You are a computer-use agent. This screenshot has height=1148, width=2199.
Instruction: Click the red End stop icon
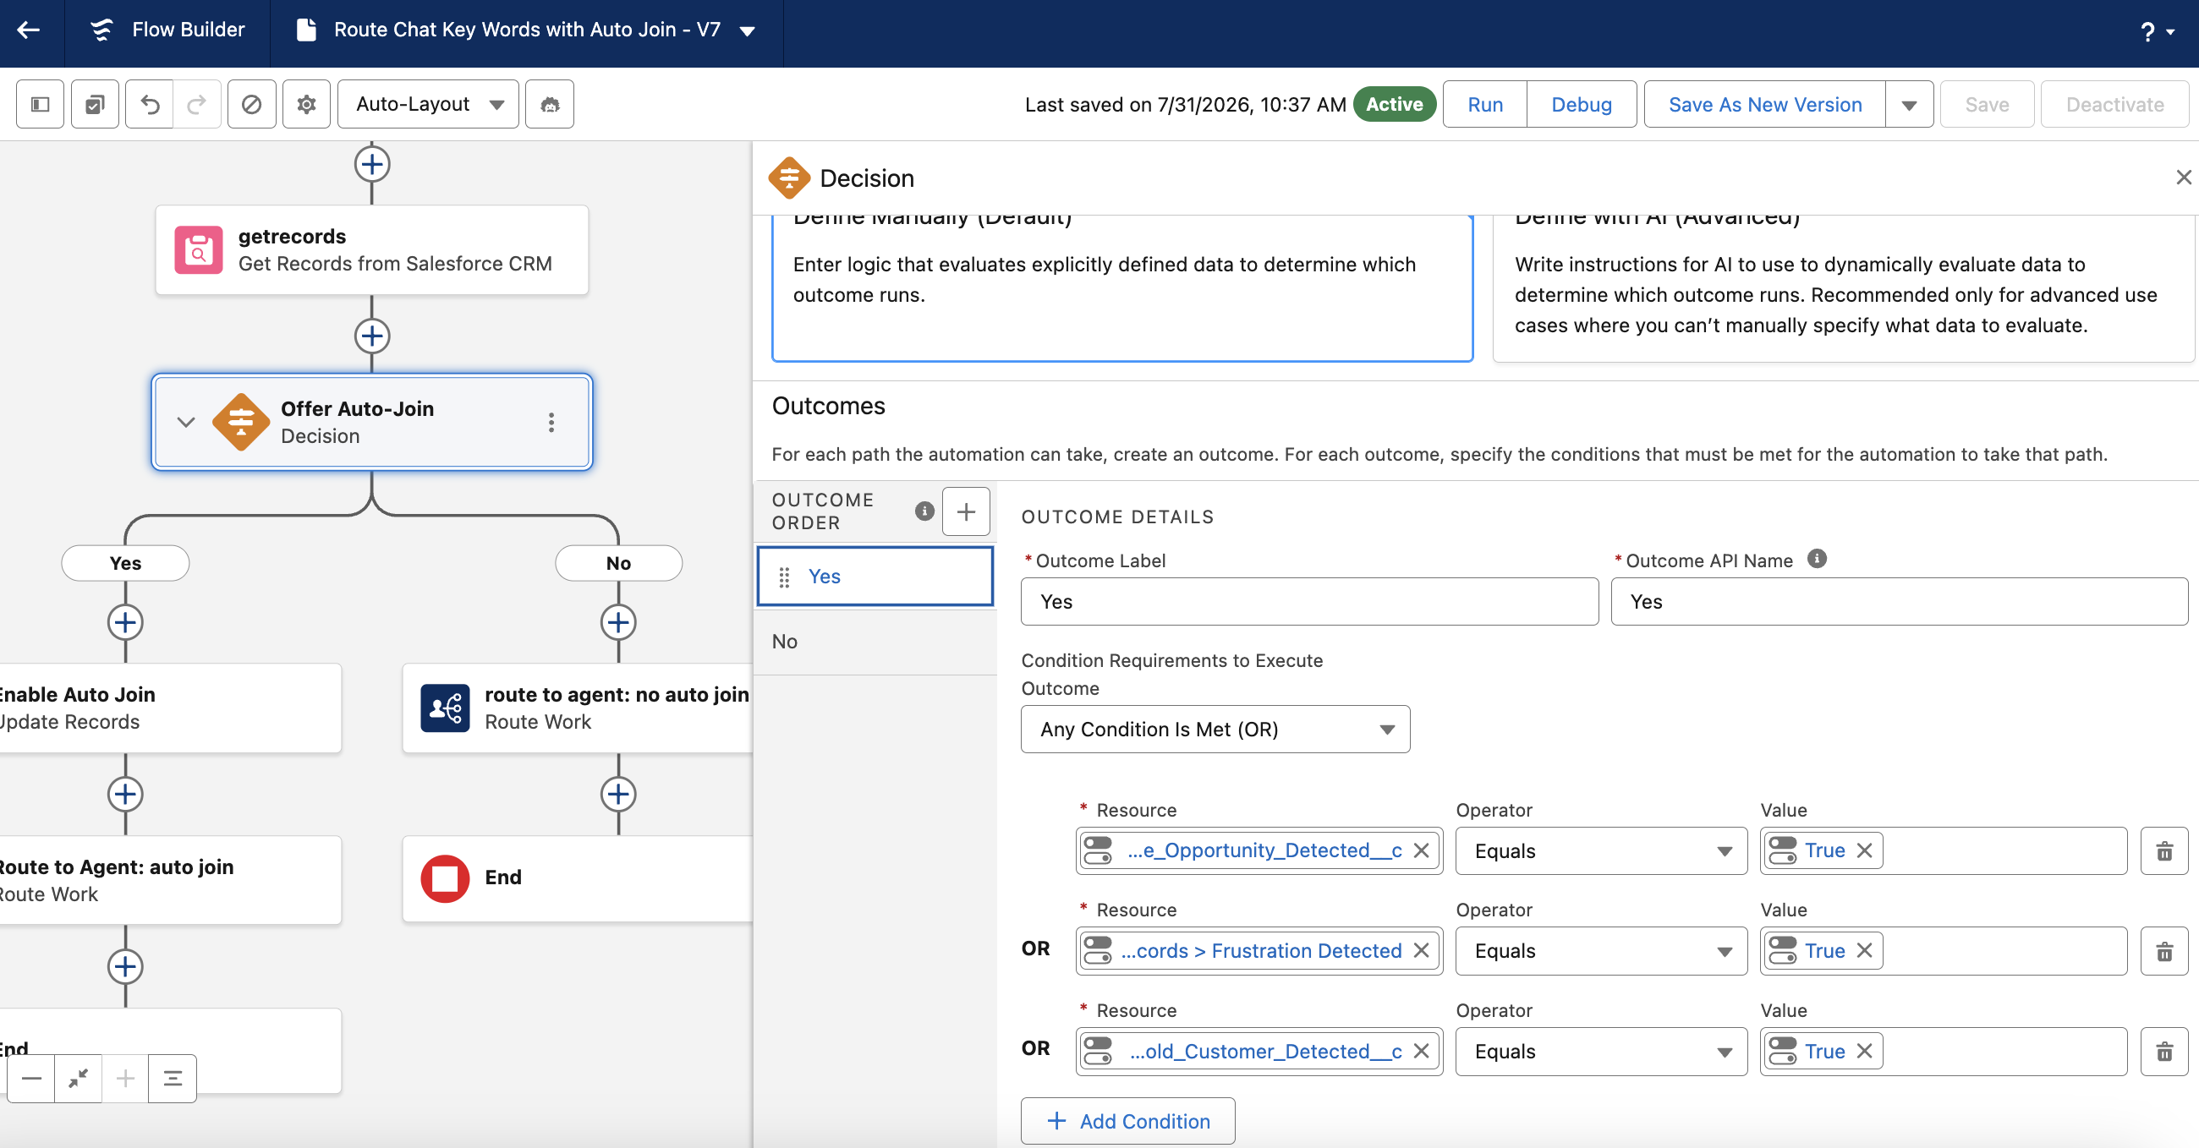coord(445,878)
